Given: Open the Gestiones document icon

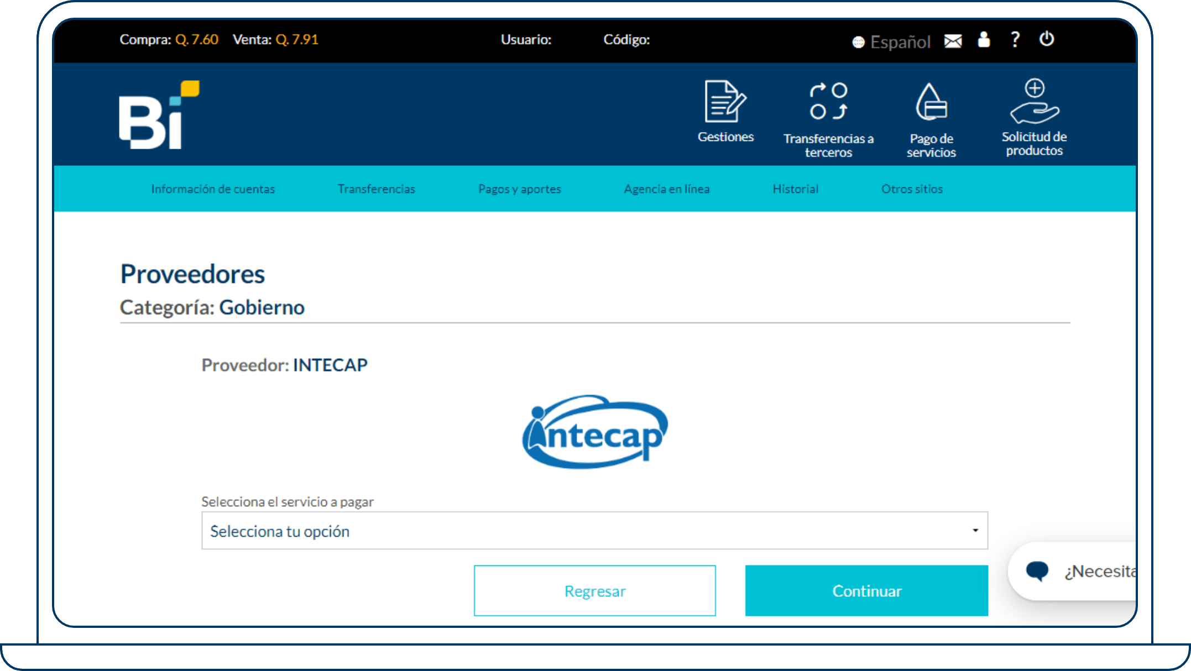Looking at the screenshot, I should pos(725,101).
